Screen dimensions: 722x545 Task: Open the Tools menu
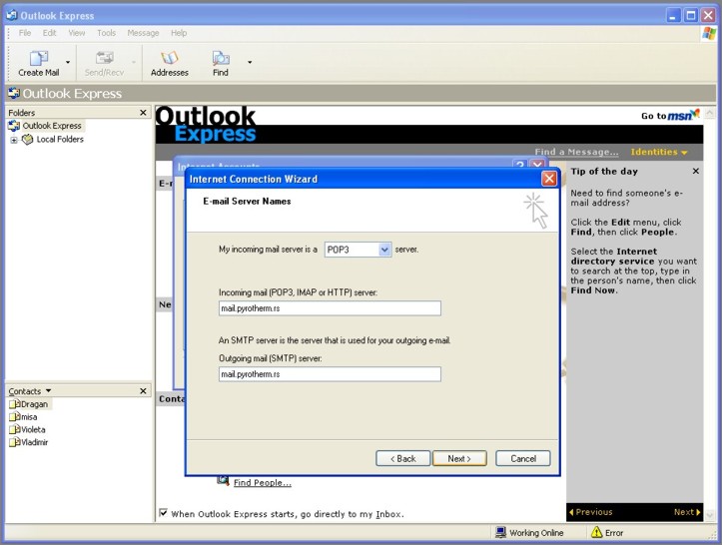pyautogui.click(x=106, y=33)
